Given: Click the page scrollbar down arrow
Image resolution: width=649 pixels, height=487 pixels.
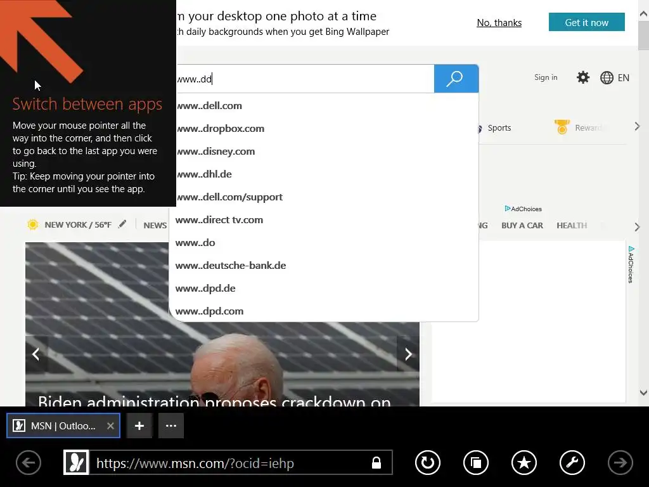Looking at the screenshot, I should click(643, 393).
